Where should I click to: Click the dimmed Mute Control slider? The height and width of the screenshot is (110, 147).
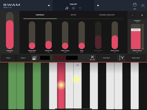pos(98,35)
